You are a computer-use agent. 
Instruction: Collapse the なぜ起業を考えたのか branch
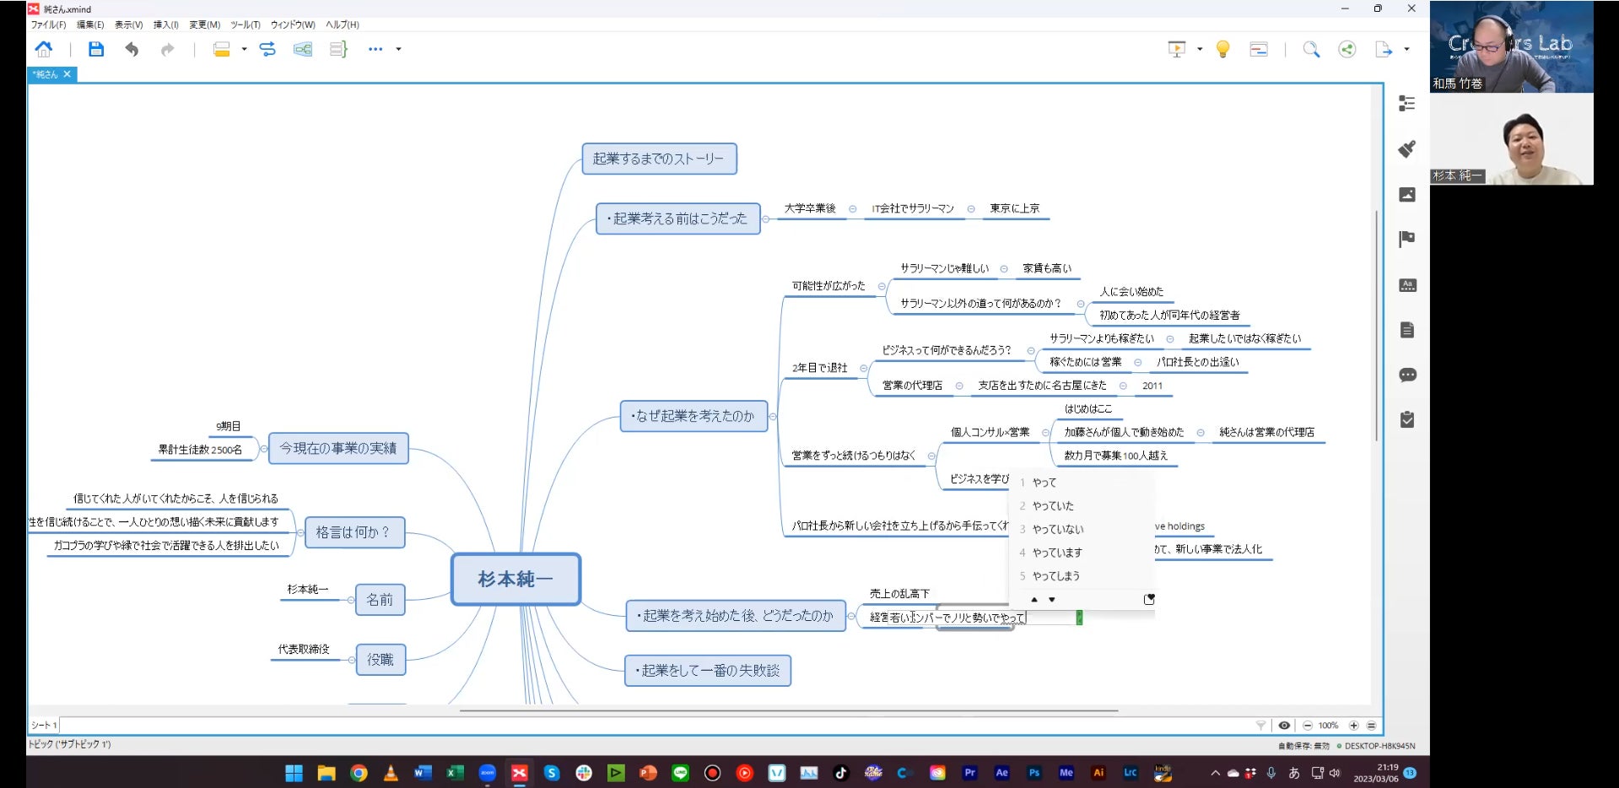click(773, 417)
